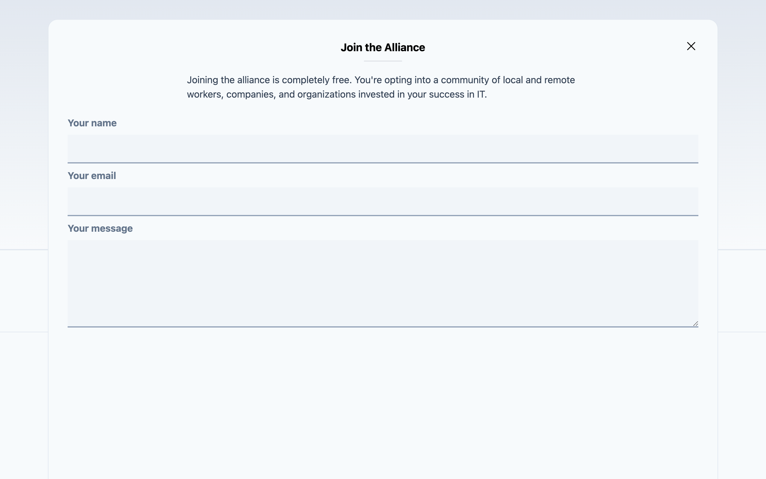Viewport: 766px width, 479px height.
Task: Click the textarea resize handle corner
Action: tap(695, 323)
